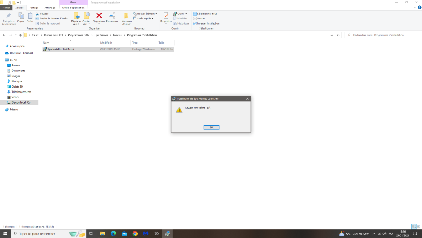Image resolution: width=422 pixels, height=238 pixels.
Task: Open Déplacer vers dropdown
Action: coord(76,19)
